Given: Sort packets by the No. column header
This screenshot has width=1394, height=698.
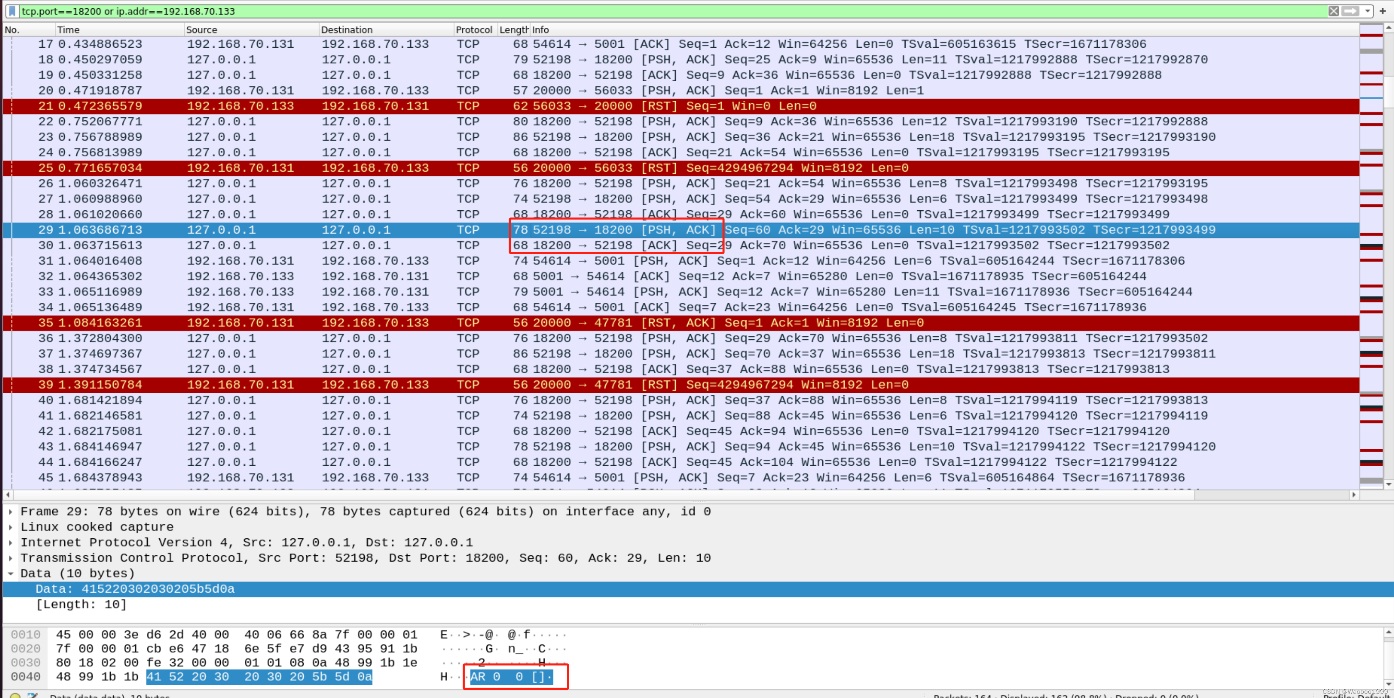Looking at the screenshot, I should pos(28,30).
